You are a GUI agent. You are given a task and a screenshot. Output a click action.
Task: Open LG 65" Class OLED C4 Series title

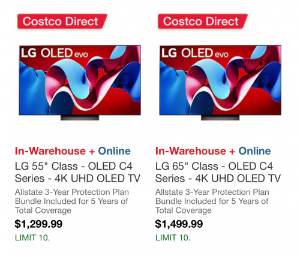click(x=218, y=172)
